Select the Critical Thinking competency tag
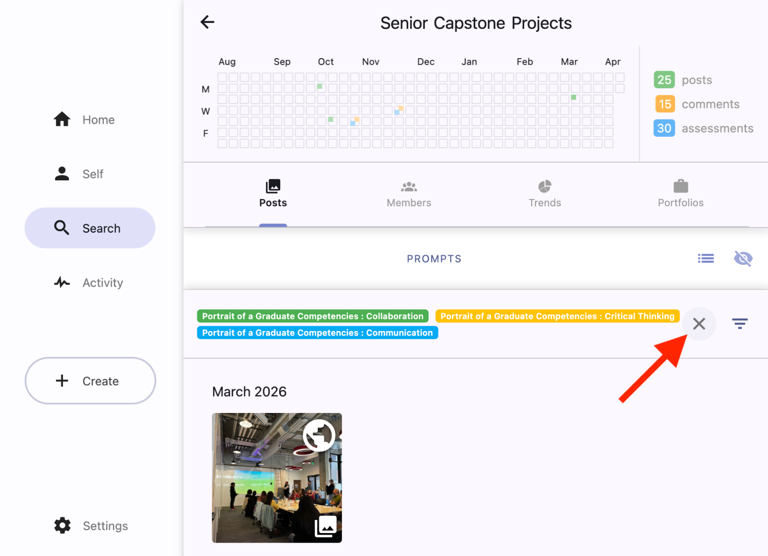768x556 pixels. (557, 316)
